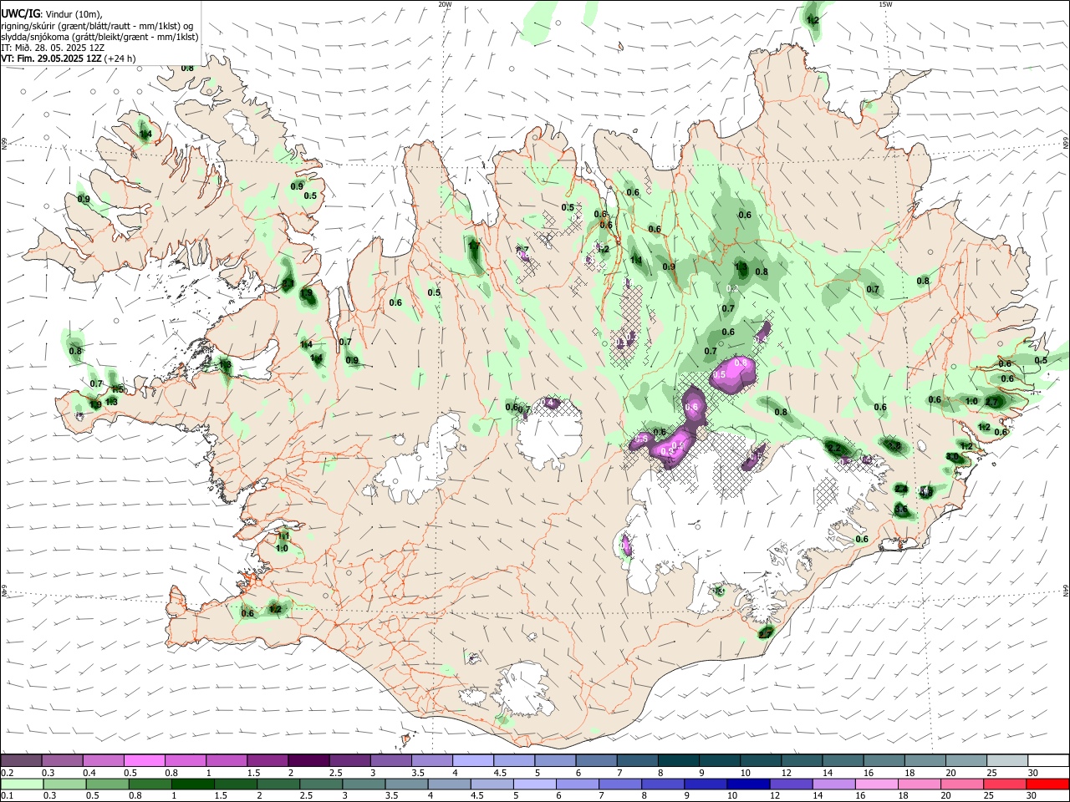This screenshot has width=1070, height=802.
Task: Pick the deep blue rain-scale swatch labeled 10
Action: (x=749, y=784)
